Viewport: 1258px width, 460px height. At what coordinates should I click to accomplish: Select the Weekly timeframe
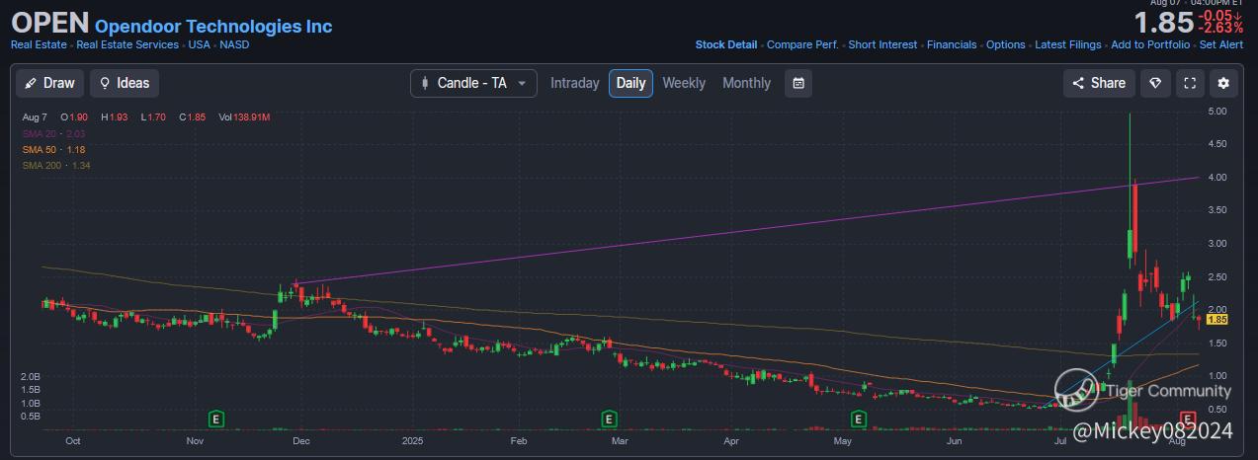(x=684, y=83)
